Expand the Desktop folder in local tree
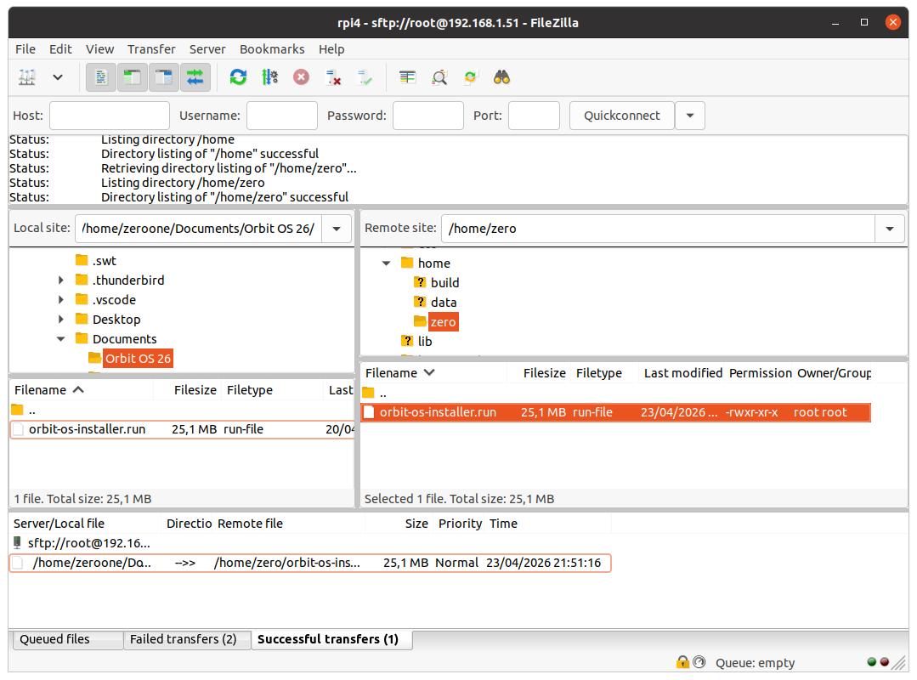This screenshot has height=680, width=917. [x=59, y=319]
